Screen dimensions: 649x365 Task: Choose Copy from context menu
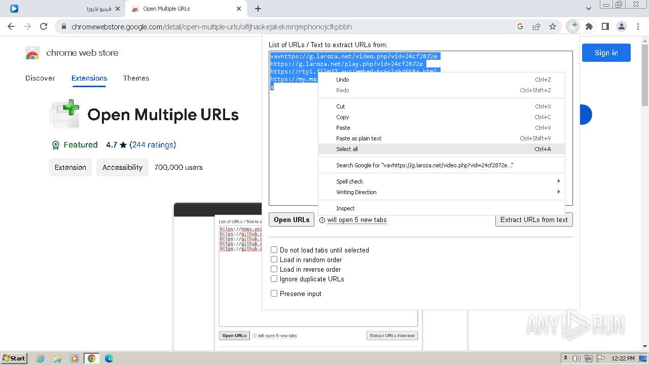[441, 117]
